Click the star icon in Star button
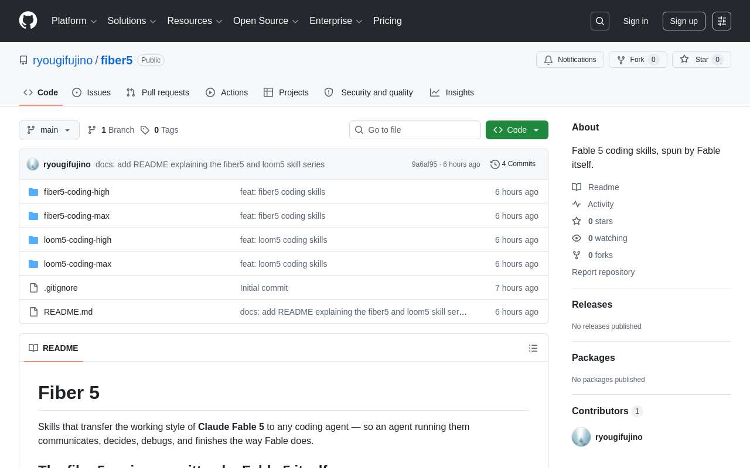Image resolution: width=750 pixels, height=468 pixels. coord(684,59)
